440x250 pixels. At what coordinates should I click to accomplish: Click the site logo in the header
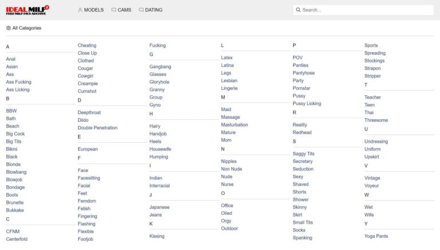27,10
